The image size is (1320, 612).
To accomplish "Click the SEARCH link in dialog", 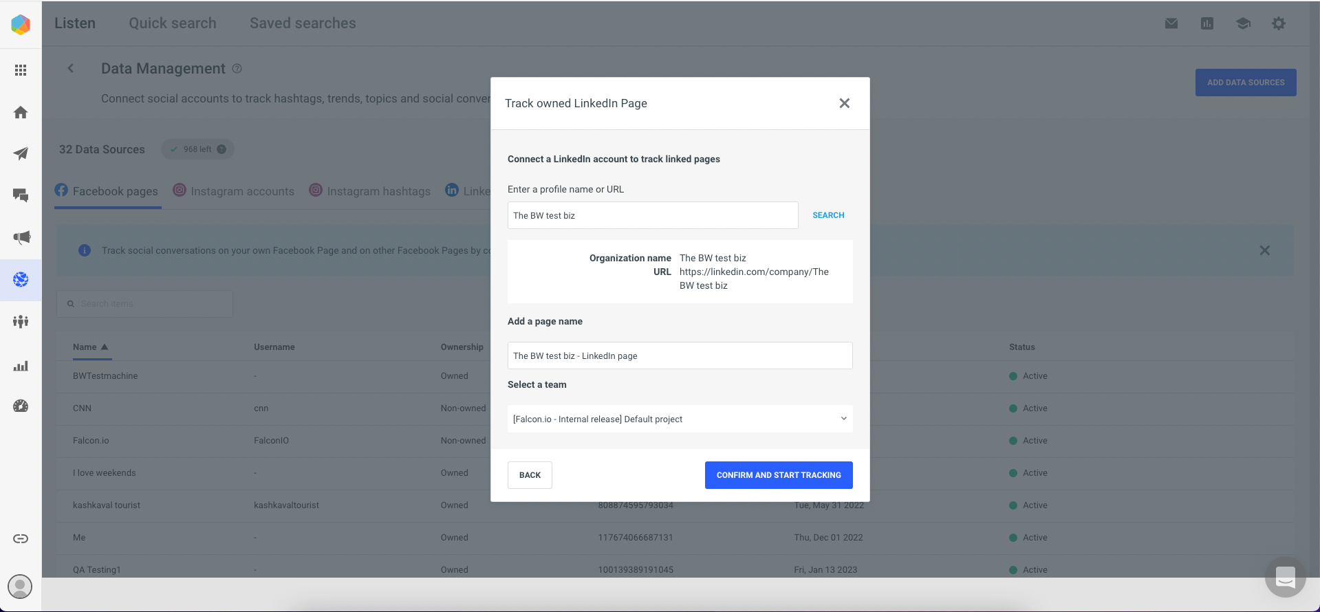I will (828, 215).
